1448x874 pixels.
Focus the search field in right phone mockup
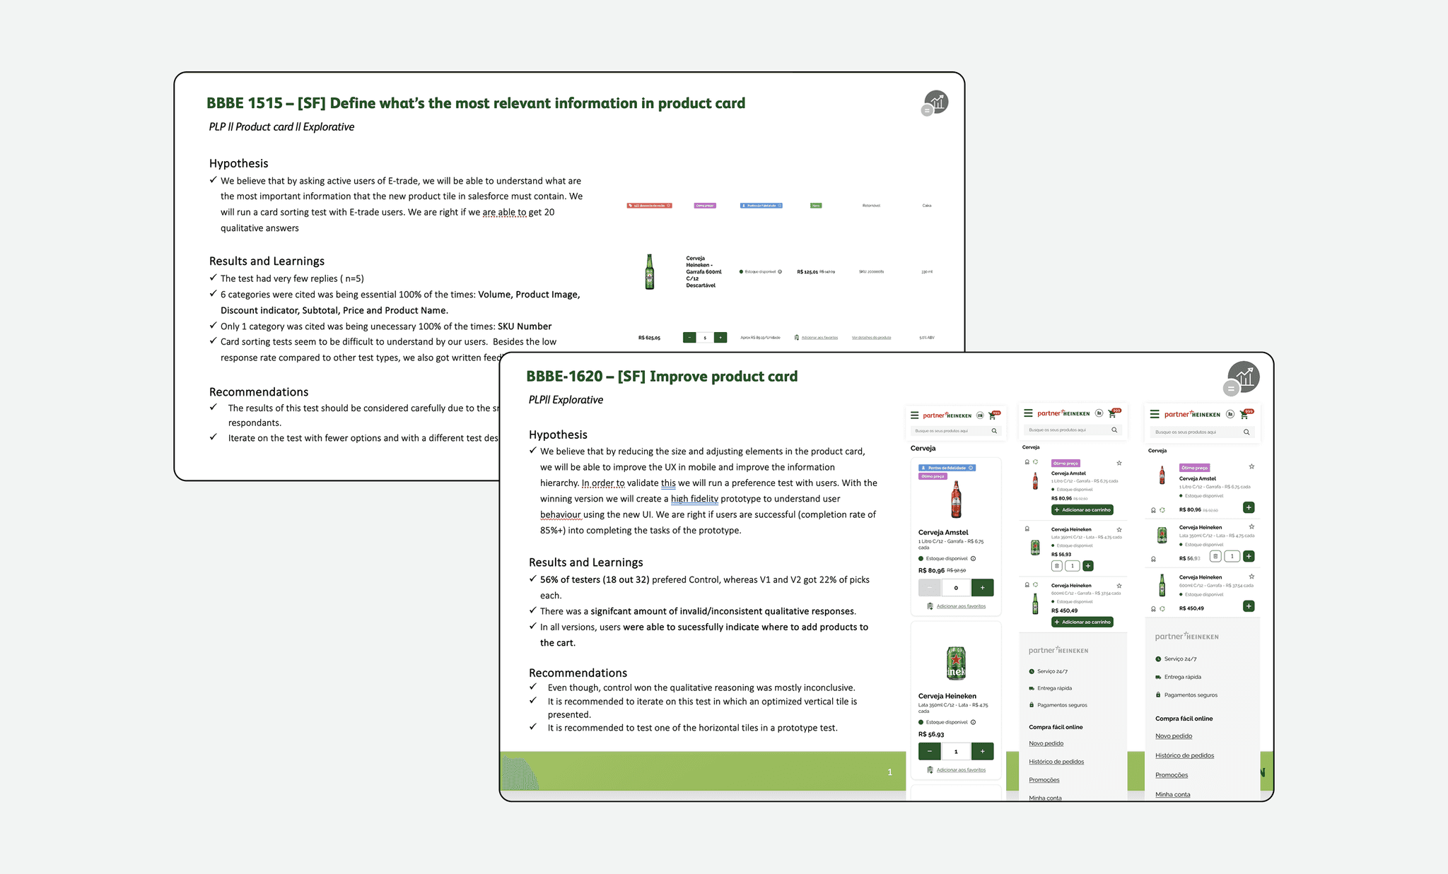pos(1202,432)
